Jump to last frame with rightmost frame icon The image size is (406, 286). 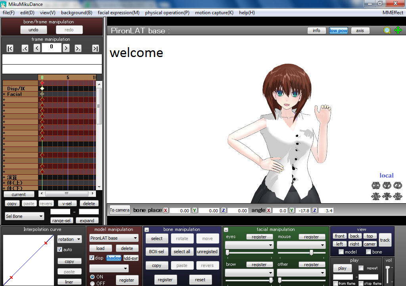click(95, 48)
